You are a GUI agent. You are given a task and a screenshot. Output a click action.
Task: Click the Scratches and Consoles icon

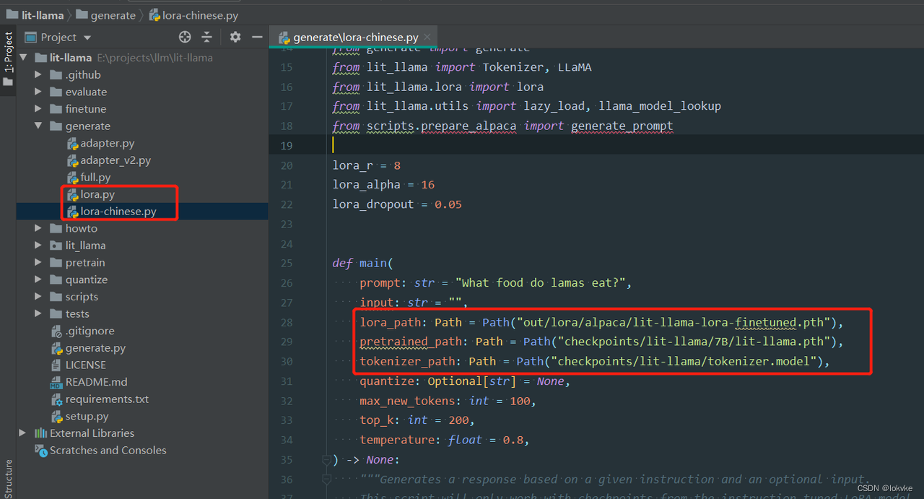click(x=40, y=451)
